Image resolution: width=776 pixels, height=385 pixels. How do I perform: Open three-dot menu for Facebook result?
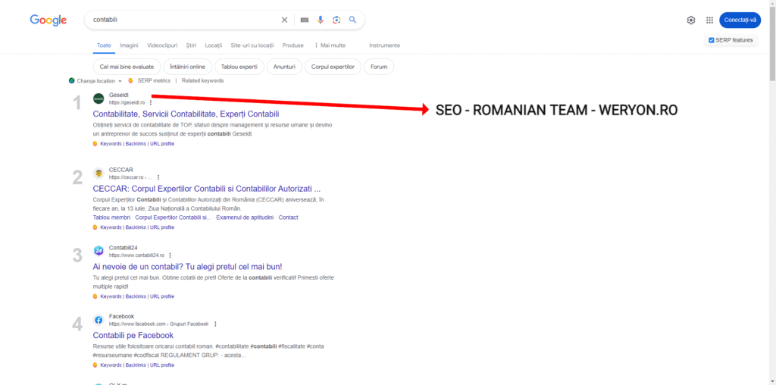[215, 324]
